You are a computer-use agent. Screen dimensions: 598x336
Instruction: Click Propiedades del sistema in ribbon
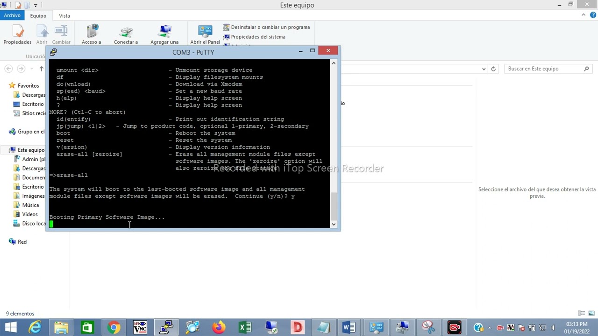(254, 37)
